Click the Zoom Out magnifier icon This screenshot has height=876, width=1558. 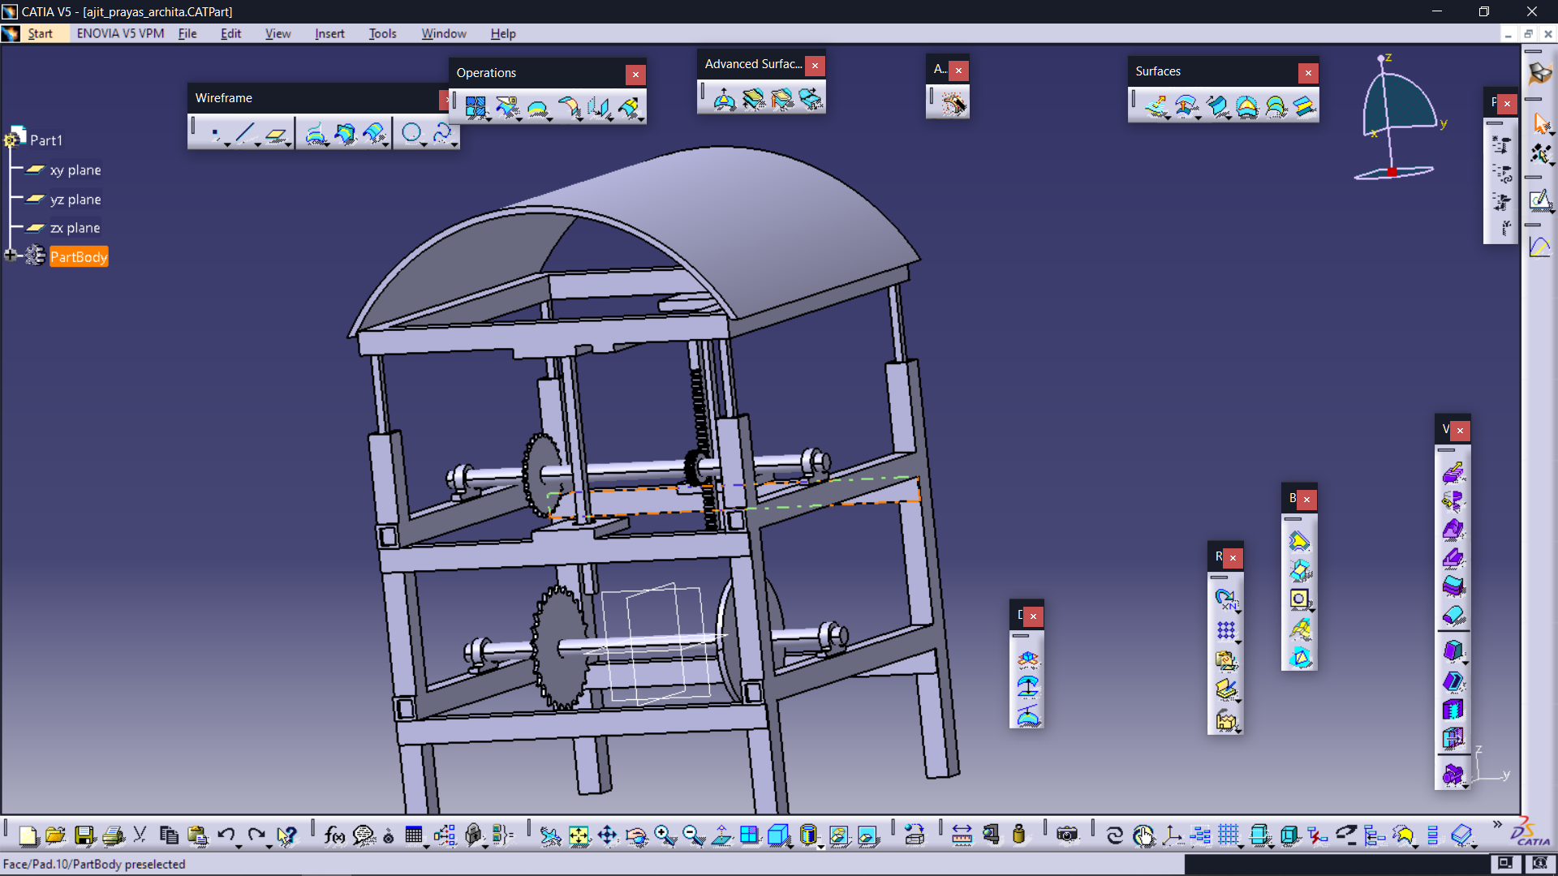pyautogui.click(x=694, y=835)
